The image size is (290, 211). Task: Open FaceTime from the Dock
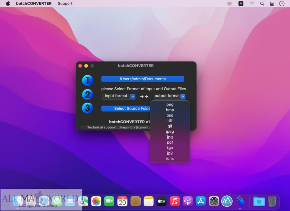point(109,201)
